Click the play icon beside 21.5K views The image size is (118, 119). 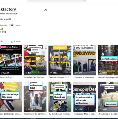pos(76,109)
